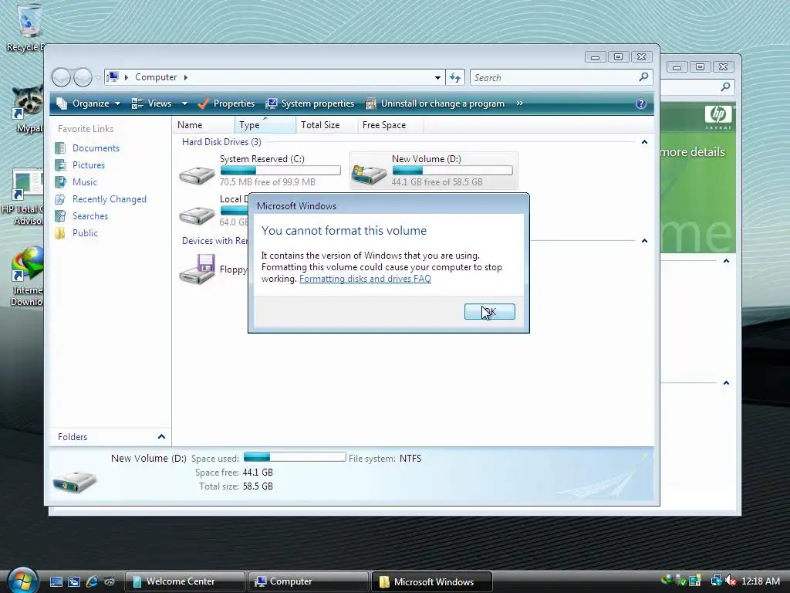Click Show Desktop in Quick Launch
The image size is (790, 593).
tap(56, 582)
